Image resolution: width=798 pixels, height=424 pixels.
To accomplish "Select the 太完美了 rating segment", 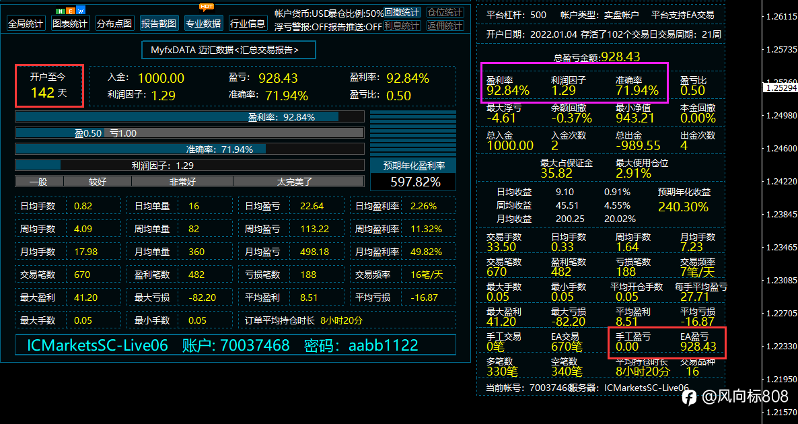I will pyautogui.click(x=299, y=181).
